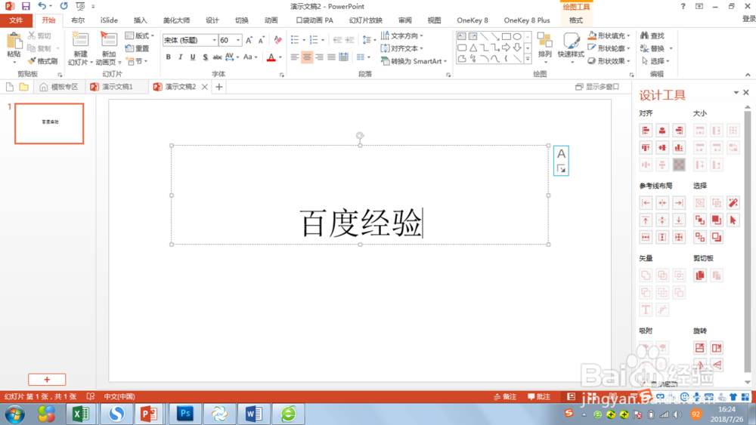Open the File (文件) tab
The width and height of the screenshot is (756, 425).
tap(16, 20)
